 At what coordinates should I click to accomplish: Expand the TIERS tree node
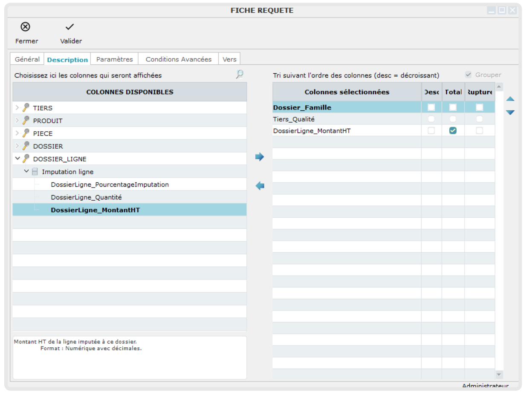pos(17,108)
